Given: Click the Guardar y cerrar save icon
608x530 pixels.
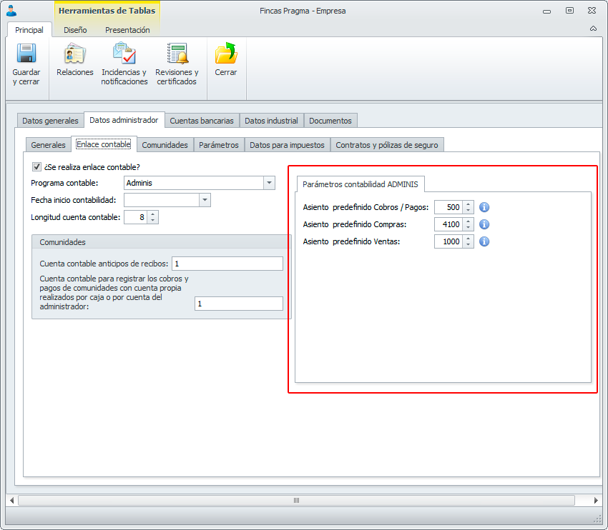Looking at the screenshot, I should coord(26,53).
